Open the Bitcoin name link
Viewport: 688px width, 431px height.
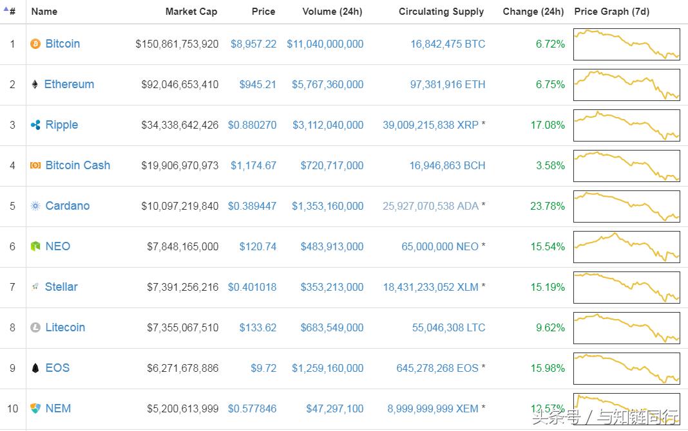[62, 44]
